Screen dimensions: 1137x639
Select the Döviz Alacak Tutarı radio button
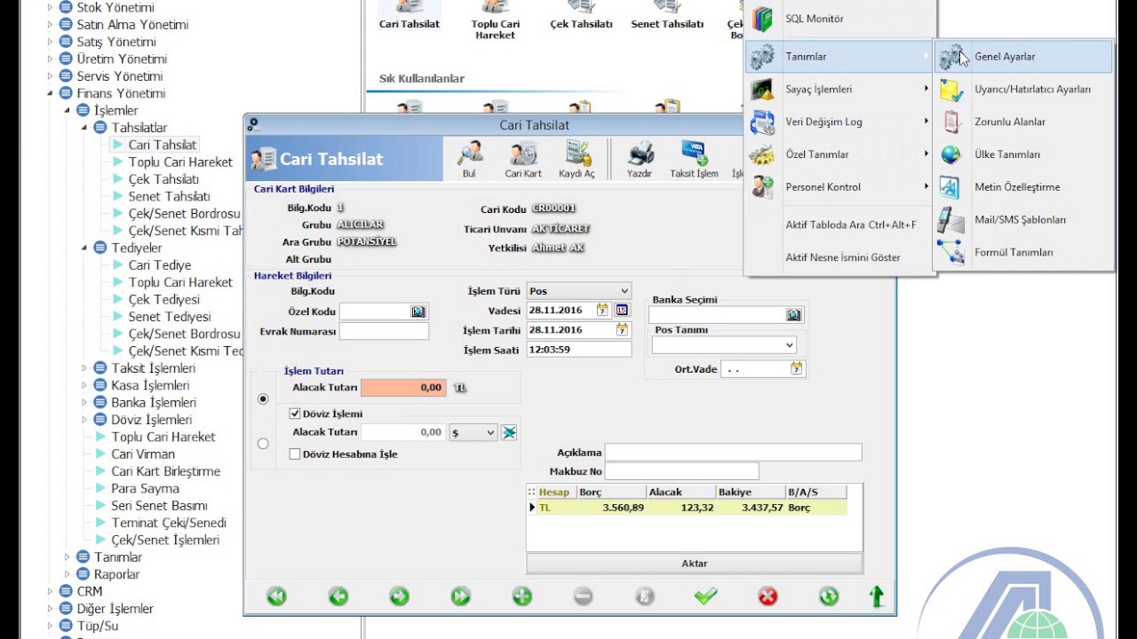coord(263,443)
